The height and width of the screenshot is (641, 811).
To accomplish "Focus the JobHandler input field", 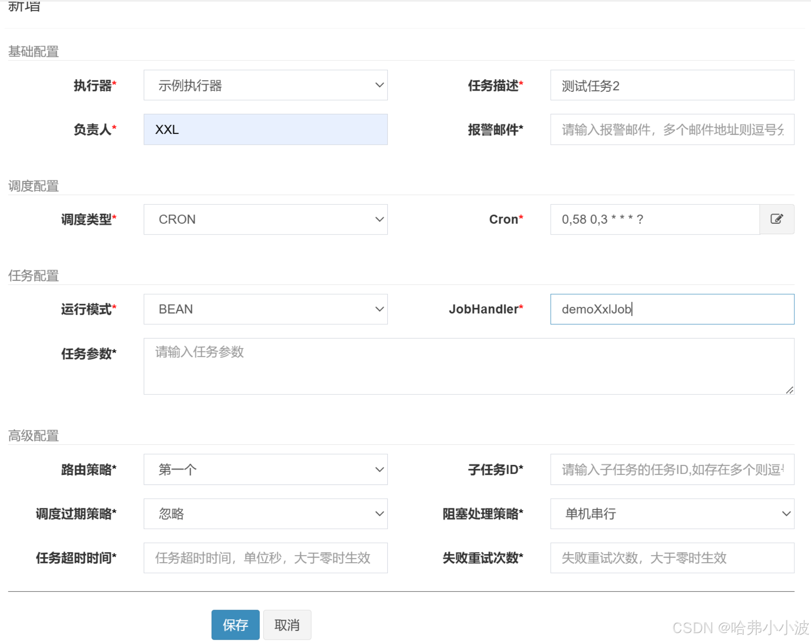I will pos(671,309).
